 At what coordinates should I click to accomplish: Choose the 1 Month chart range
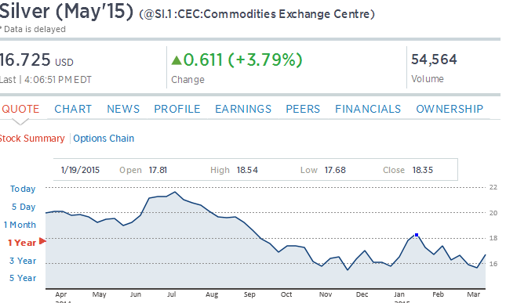coord(20,225)
